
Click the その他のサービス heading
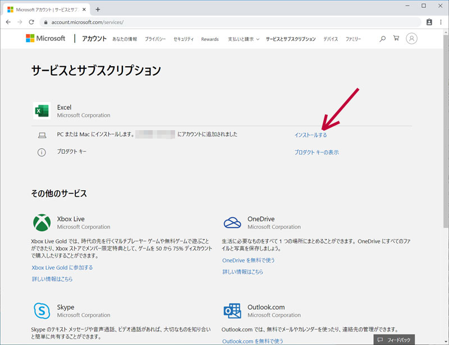pyautogui.click(x=59, y=194)
